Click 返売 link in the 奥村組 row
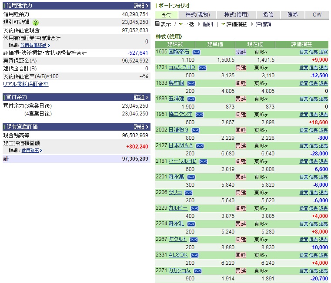This screenshot has width=331, height=283. point(324,83)
